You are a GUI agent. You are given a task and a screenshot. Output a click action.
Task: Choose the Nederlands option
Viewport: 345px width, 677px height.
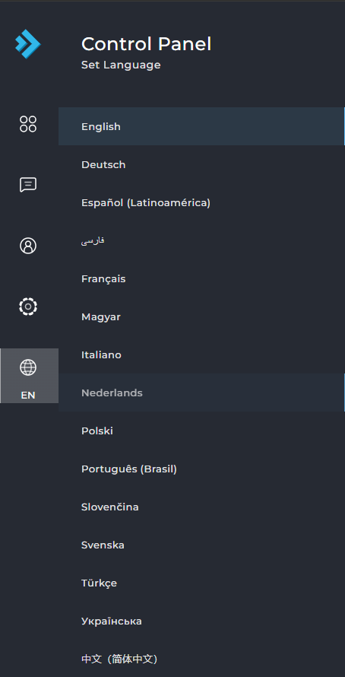tap(201, 393)
